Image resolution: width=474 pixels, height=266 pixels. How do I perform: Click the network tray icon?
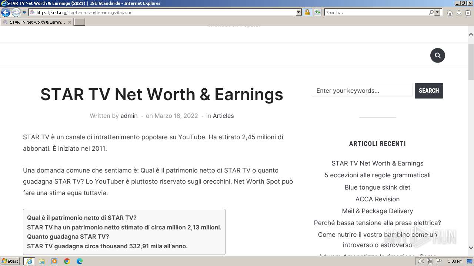(x=430, y=261)
